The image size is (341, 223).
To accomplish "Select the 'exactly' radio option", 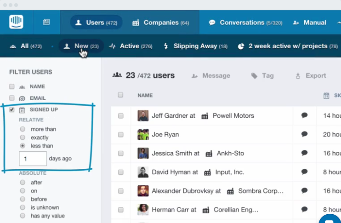I will click(23, 137).
